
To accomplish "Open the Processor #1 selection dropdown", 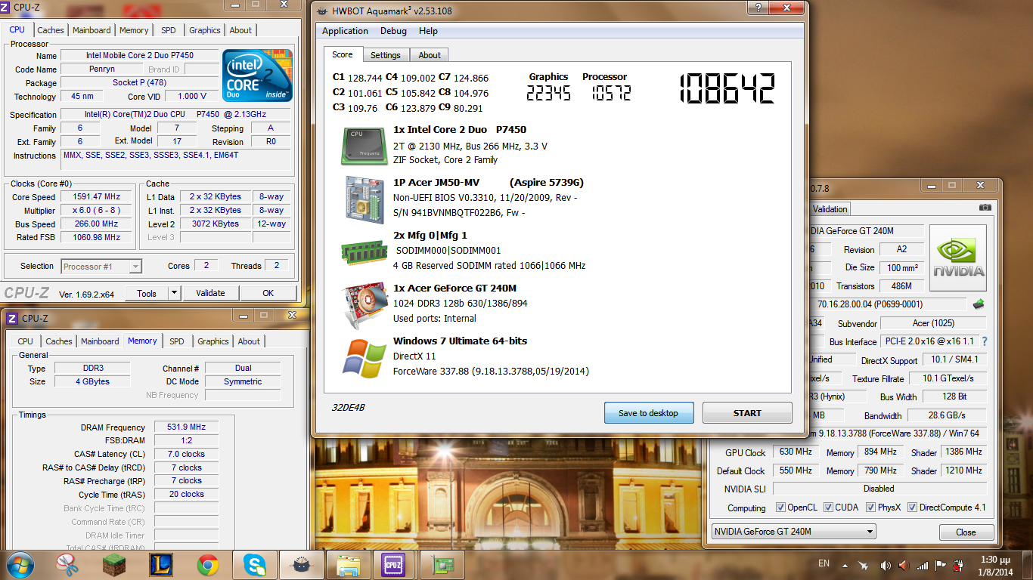I will (x=101, y=266).
